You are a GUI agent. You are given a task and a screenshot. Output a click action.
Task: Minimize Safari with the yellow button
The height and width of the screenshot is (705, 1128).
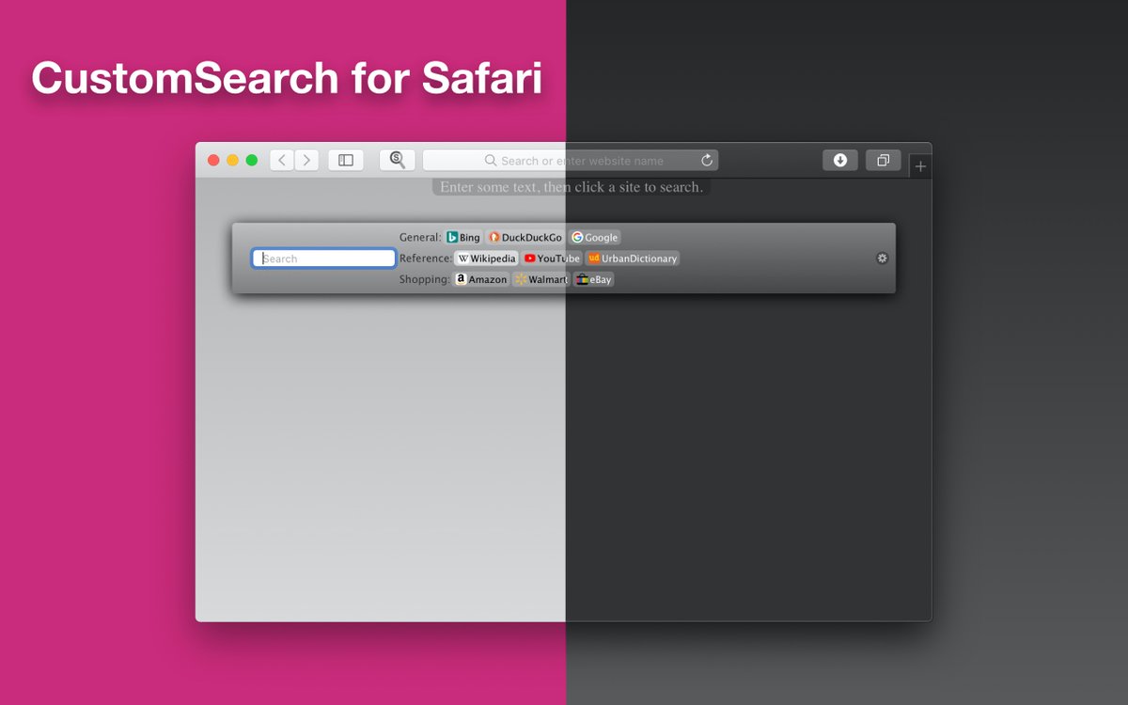click(x=232, y=161)
